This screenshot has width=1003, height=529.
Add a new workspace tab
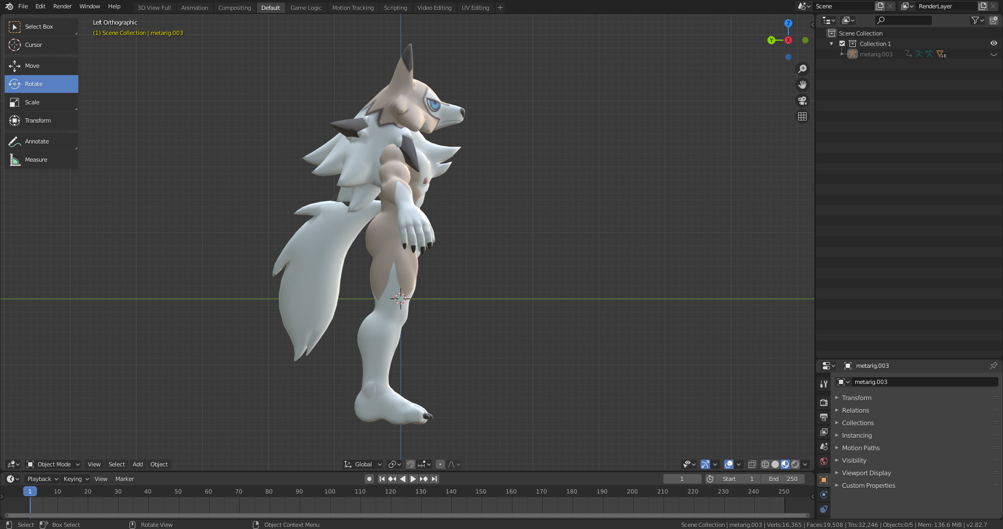tap(500, 8)
